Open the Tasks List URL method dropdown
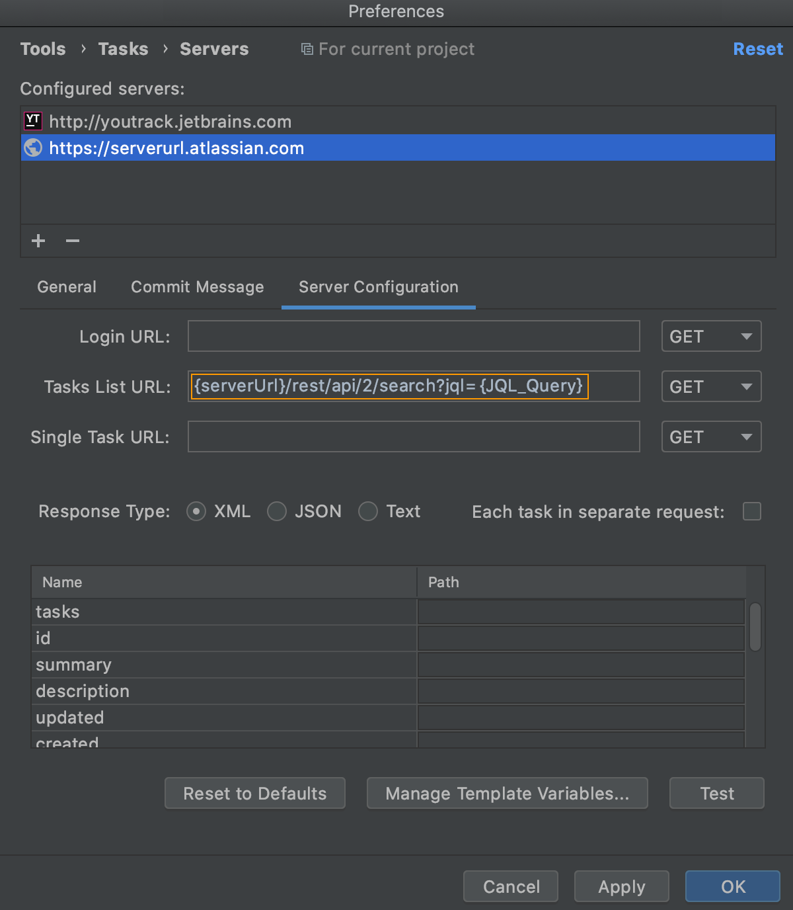The height and width of the screenshot is (910, 793). 711,386
